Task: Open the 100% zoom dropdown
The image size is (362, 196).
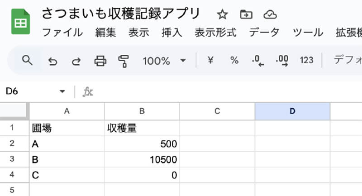Action: pos(164,60)
